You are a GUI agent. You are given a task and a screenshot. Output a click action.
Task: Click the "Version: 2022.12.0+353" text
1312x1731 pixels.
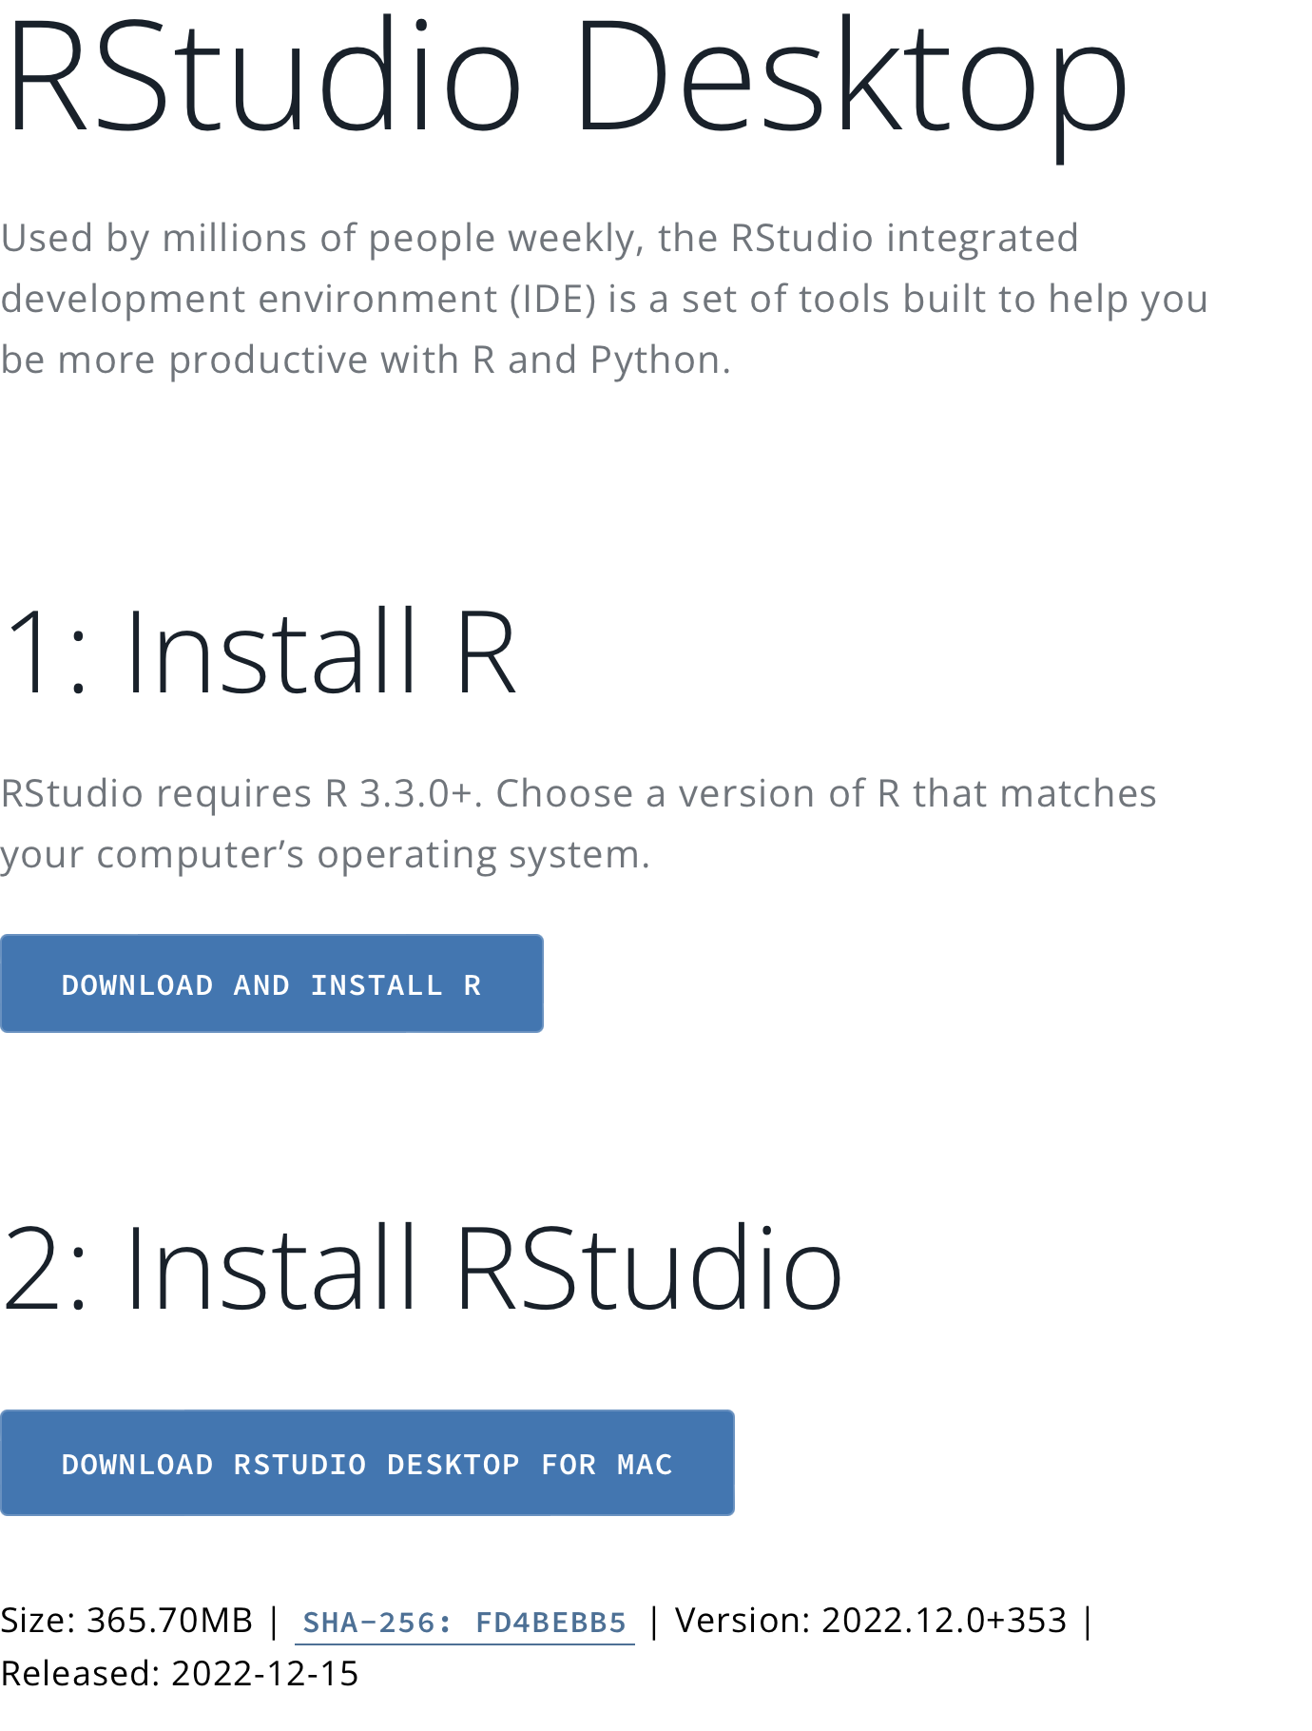(x=870, y=1621)
